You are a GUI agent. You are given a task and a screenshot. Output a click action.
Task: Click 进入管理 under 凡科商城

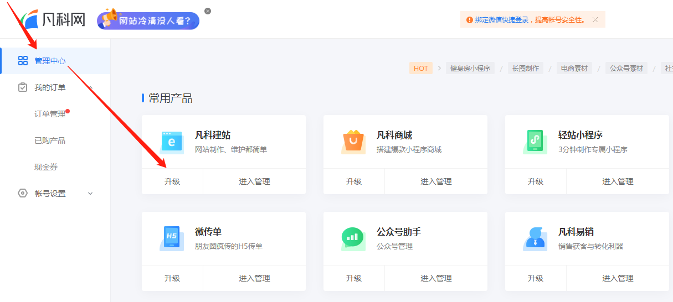[436, 181]
